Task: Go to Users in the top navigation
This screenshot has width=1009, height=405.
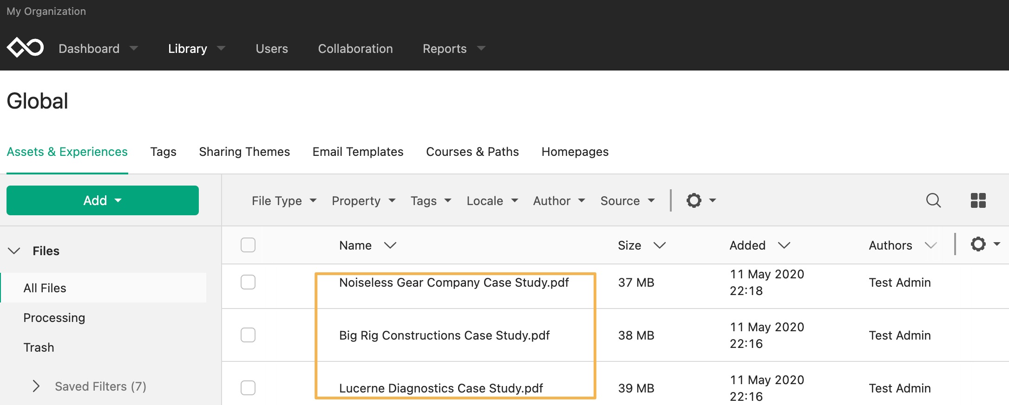Action: (x=272, y=49)
